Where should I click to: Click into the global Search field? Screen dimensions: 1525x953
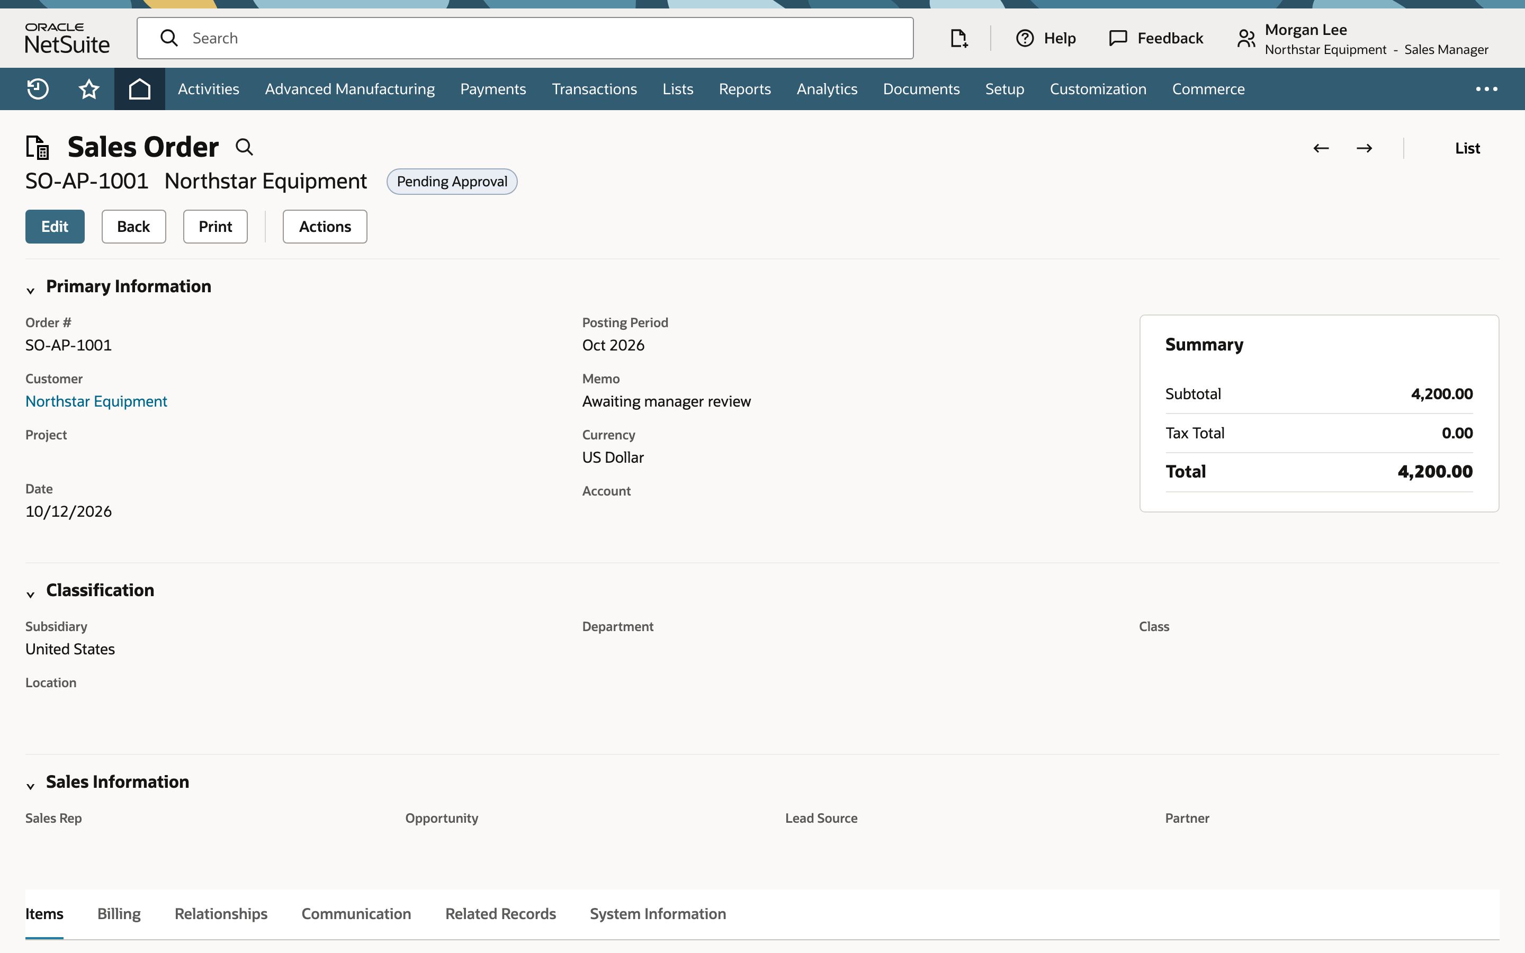pos(525,39)
